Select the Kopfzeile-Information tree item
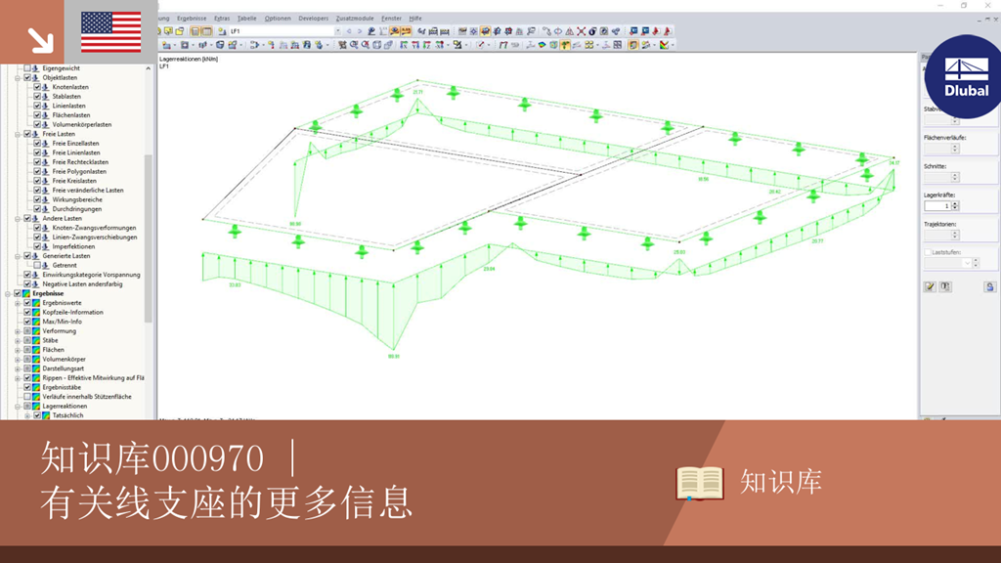1001x563 pixels. click(72, 312)
